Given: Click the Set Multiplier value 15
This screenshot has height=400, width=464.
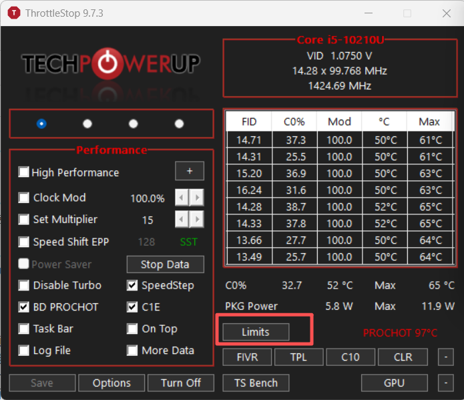Looking at the screenshot, I should 148,220.
